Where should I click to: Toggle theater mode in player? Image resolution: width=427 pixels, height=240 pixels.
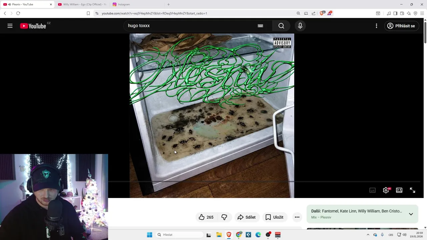(x=399, y=190)
